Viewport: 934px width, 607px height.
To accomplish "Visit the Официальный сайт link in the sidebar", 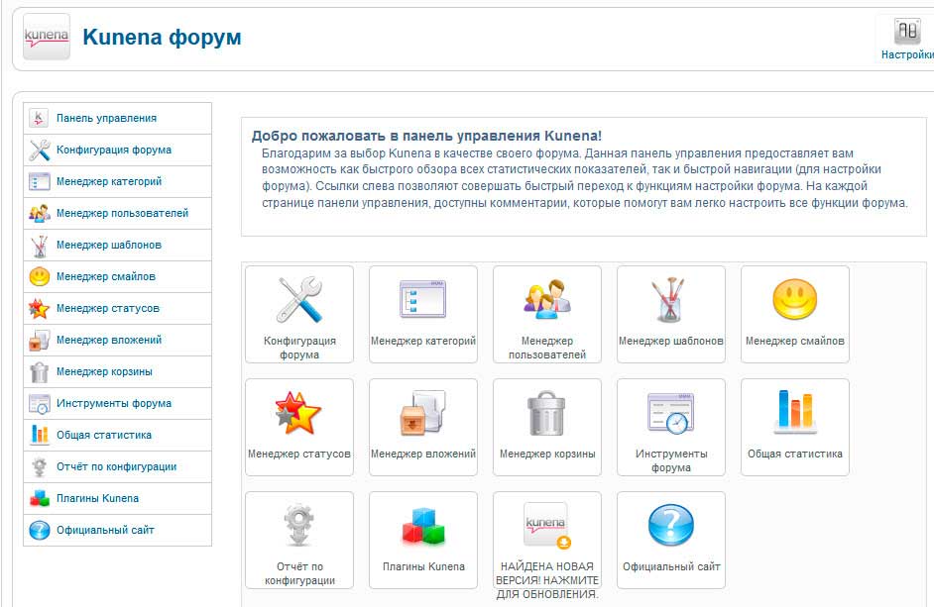I will tap(105, 530).
